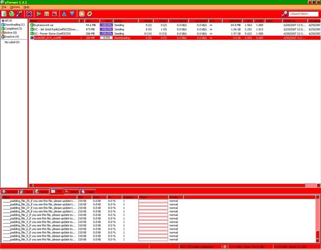Sort torrents by the Uploaded column header
Viewport: 321px width, 250px height.
[x=232, y=21]
